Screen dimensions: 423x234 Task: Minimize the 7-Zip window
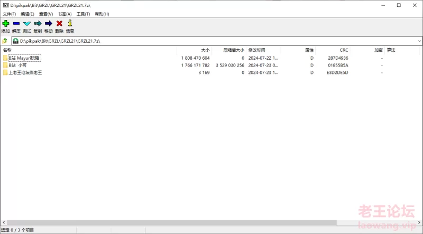click(383, 5)
